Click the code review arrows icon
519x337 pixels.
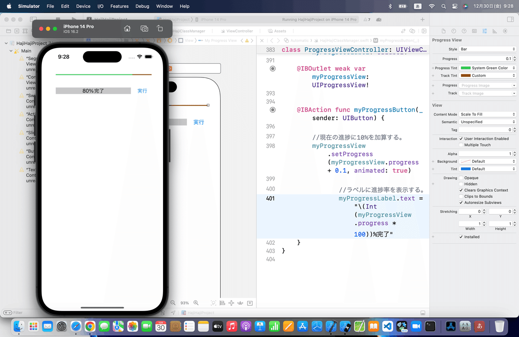point(404,31)
